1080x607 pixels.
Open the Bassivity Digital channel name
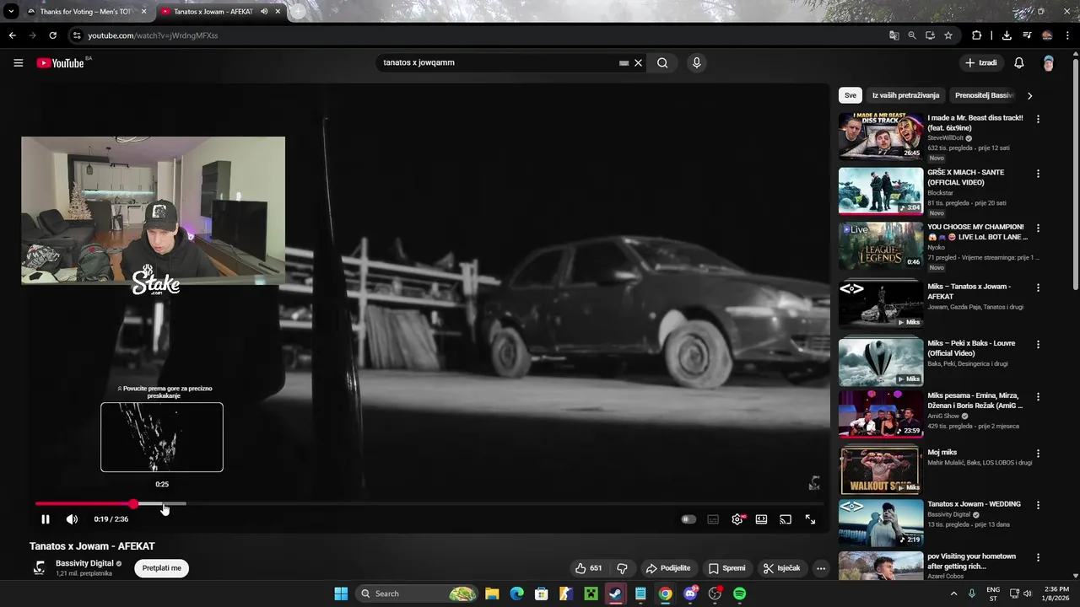(x=84, y=563)
